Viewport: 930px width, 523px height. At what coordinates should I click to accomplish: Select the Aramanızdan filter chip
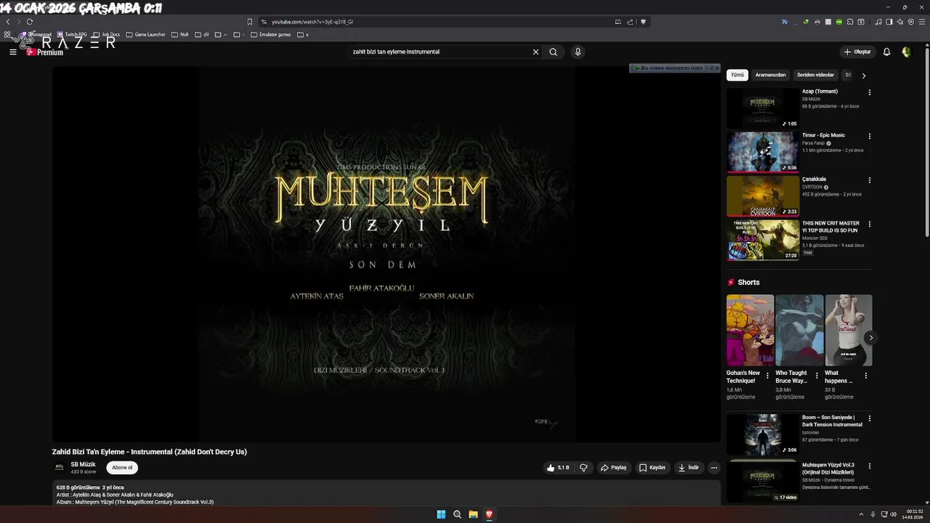pos(770,75)
